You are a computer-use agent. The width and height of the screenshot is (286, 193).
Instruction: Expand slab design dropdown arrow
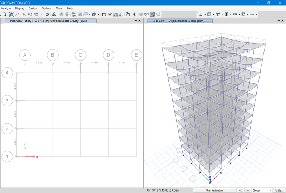point(256,14)
